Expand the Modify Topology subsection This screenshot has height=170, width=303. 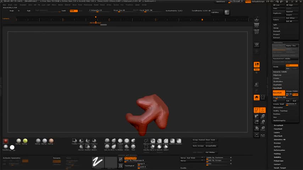[x=280, y=111]
